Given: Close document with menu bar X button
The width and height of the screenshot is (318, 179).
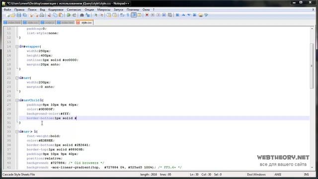Looking at the screenshot, I should coord(313,9).
